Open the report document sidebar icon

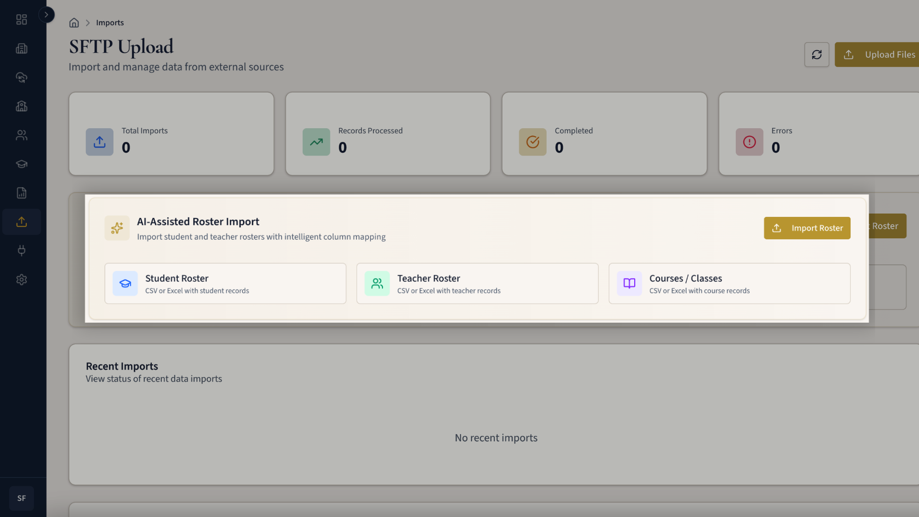tap(22, 193)
